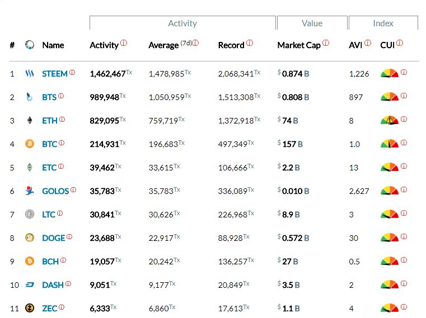Click the GOLOS CUI gauge meter
Screen dimensions: 426x318
pos(390,191)
